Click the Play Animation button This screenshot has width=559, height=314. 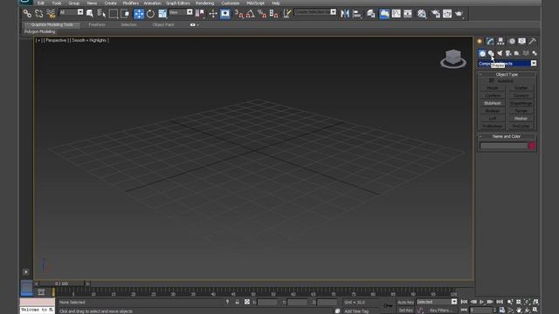pyautogui.click(x=482, y=302)
